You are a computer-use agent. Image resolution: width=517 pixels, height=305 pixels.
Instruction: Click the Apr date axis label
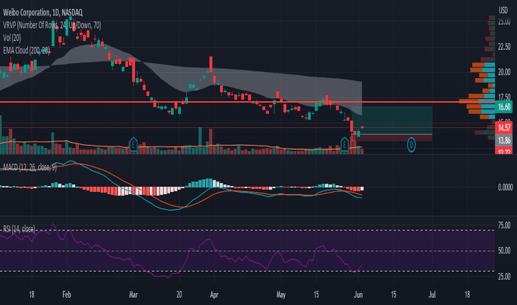point(214,294)
